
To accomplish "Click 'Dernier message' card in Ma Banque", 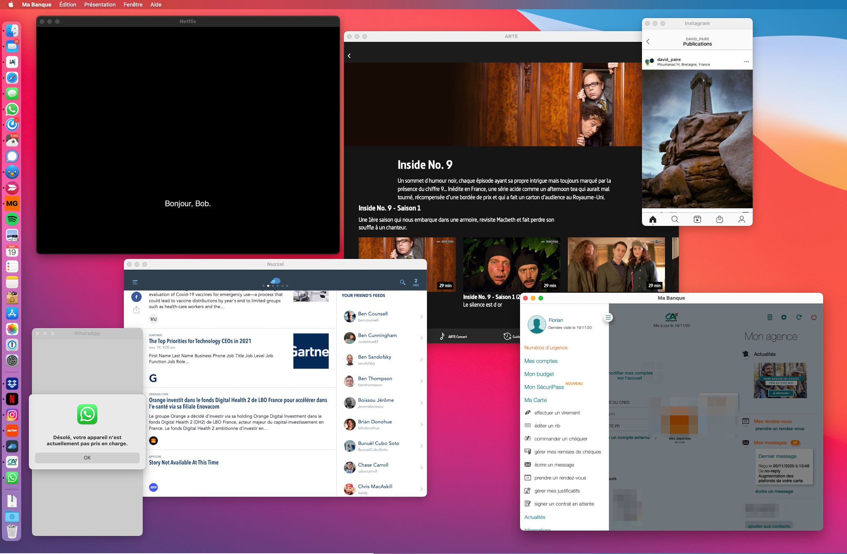I will pos(785,467).
